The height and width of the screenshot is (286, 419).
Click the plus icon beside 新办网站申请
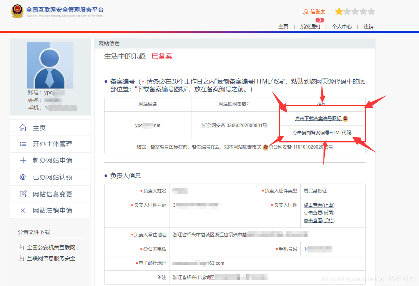point(23,160)
